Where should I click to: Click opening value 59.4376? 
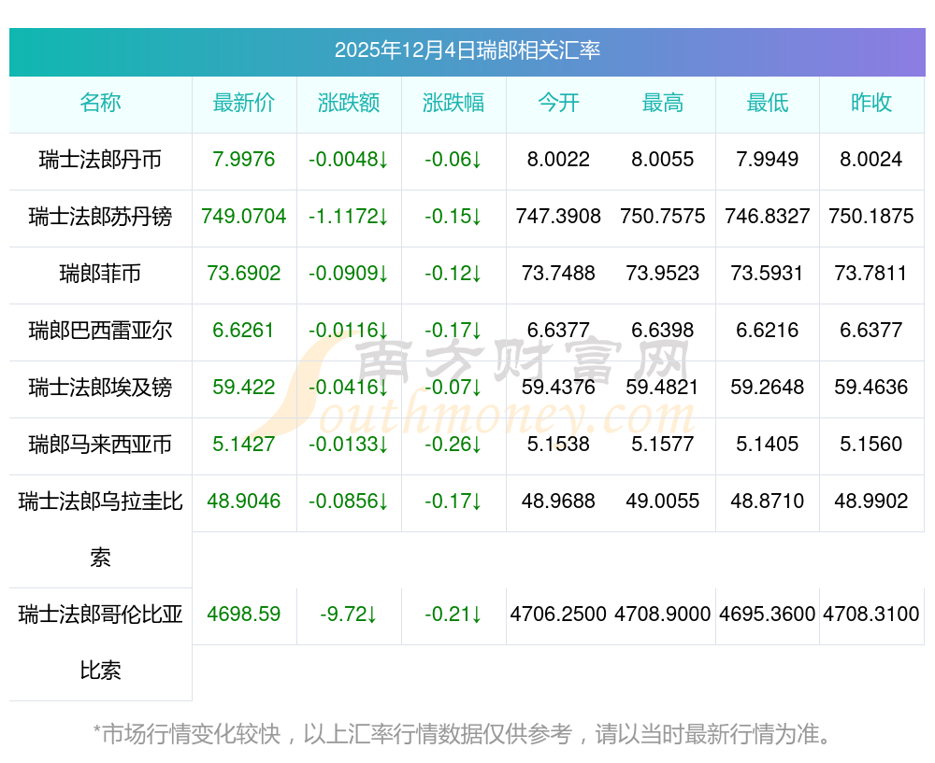pos(558,388)
